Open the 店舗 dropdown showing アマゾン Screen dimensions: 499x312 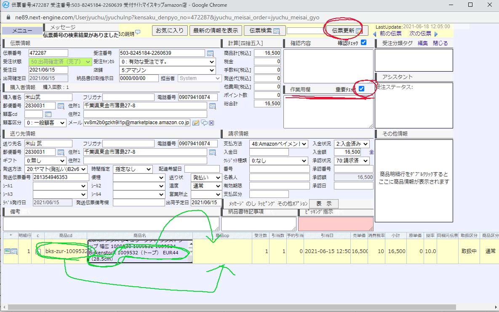[168, 70]
